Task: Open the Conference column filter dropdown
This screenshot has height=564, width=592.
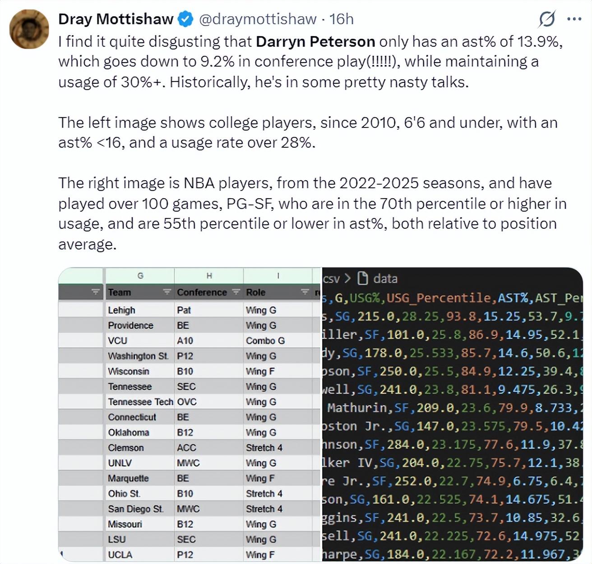Action: click(x=236, y=292)
